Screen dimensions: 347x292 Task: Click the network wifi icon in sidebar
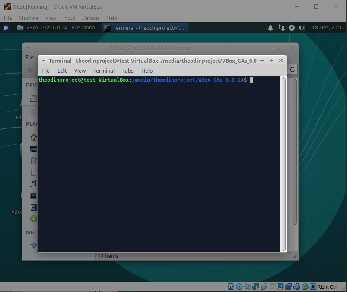(x=34, y=246)
